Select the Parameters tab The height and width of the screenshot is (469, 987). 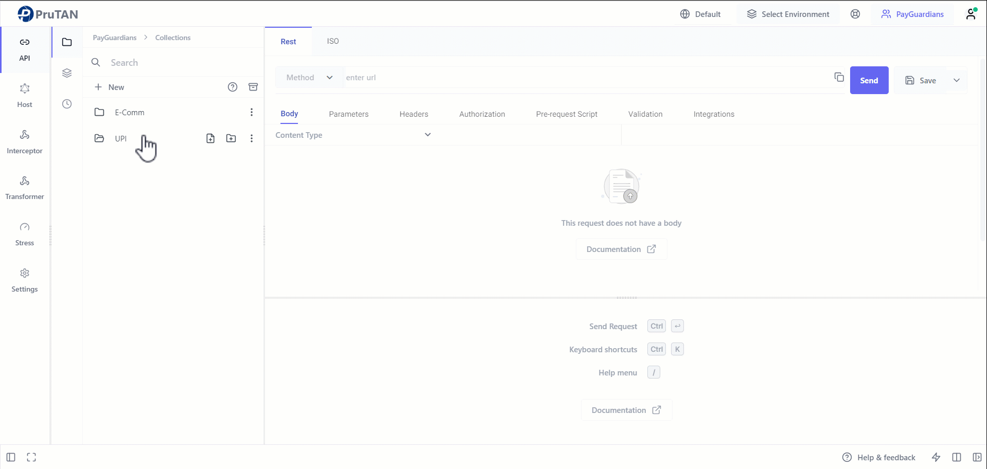pos(349,114)
